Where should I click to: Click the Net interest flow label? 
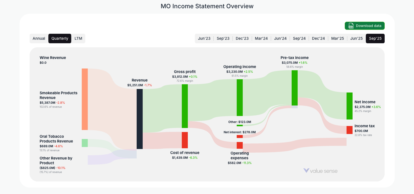240,132
